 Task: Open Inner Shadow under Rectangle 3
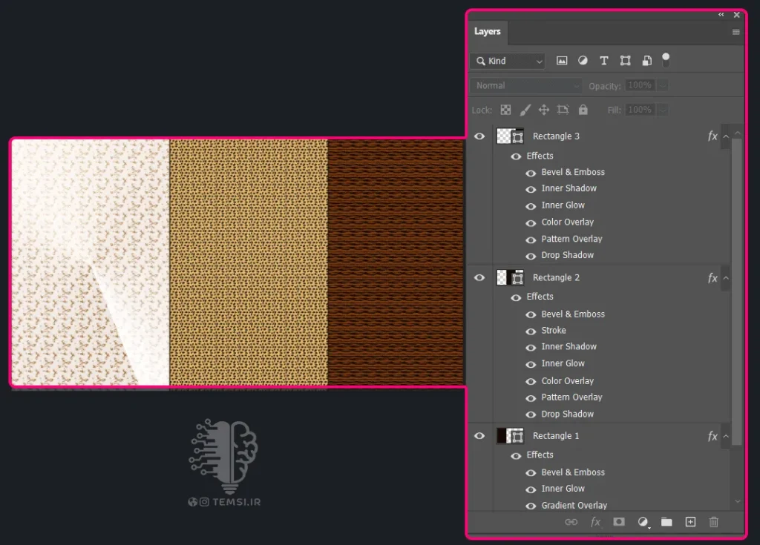point(569,188)
